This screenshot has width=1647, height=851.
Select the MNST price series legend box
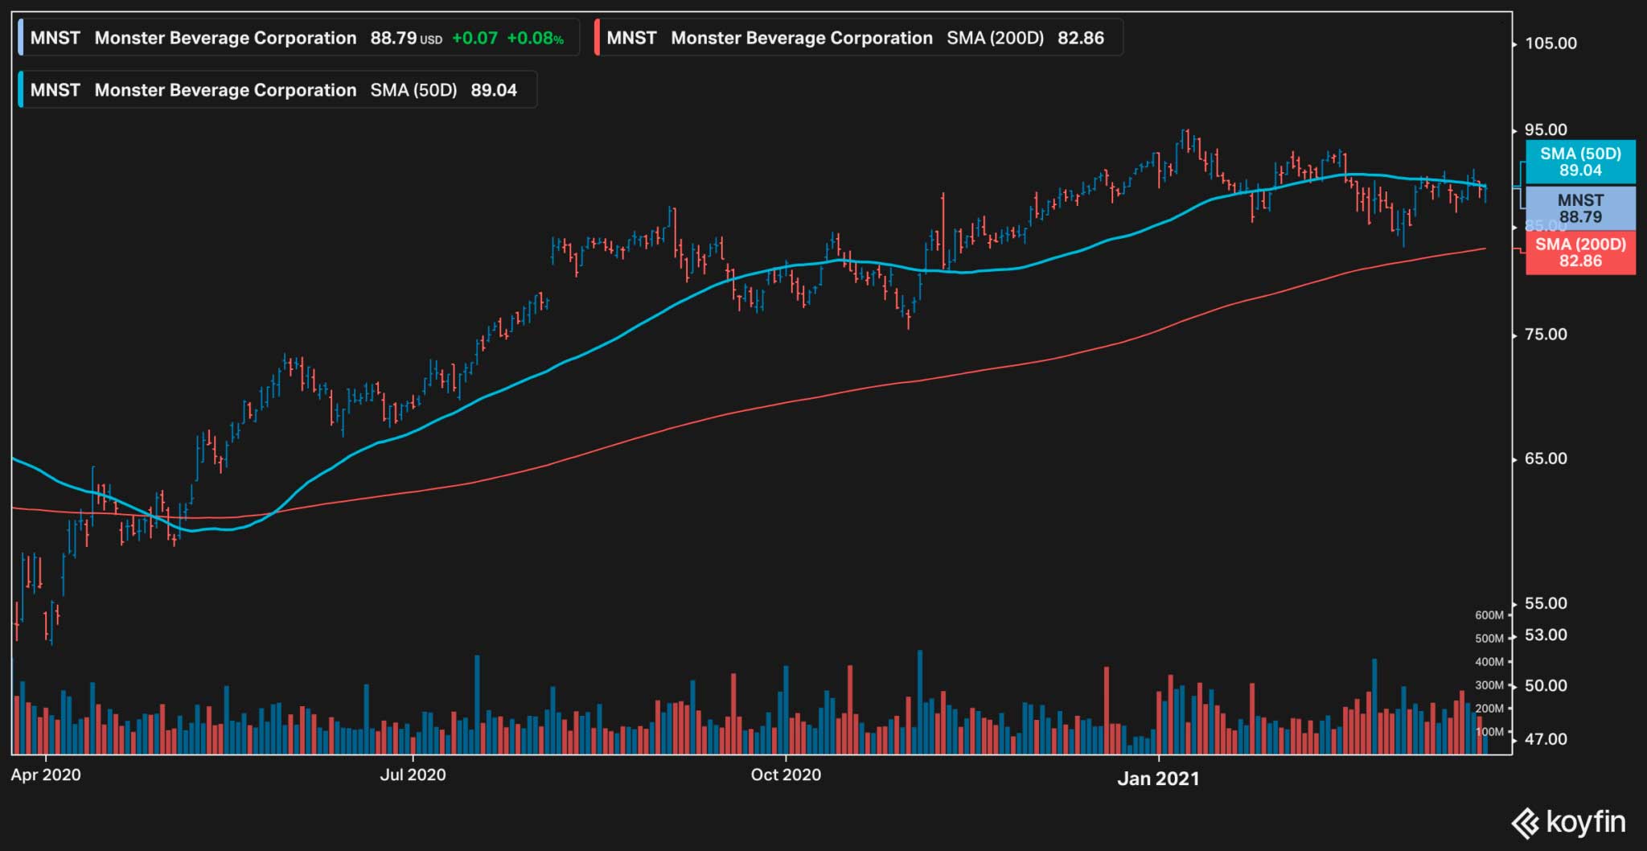[x=298, y=38]
